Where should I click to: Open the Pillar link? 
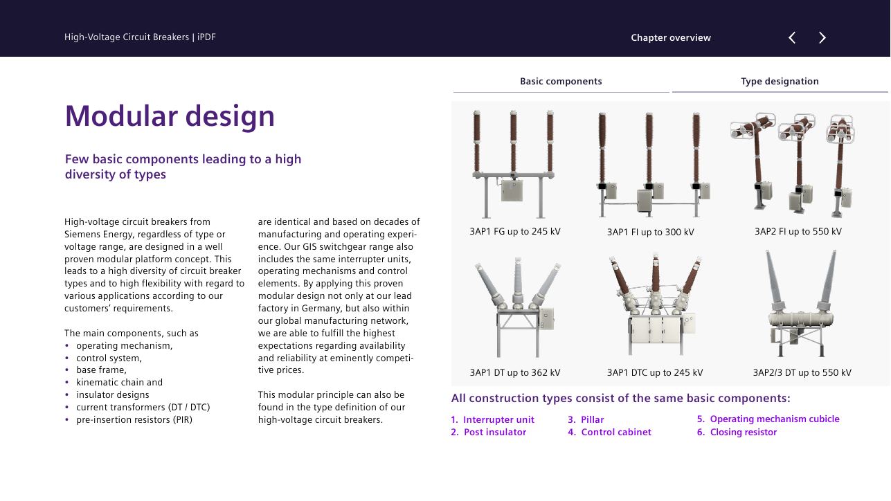point(586,420)
